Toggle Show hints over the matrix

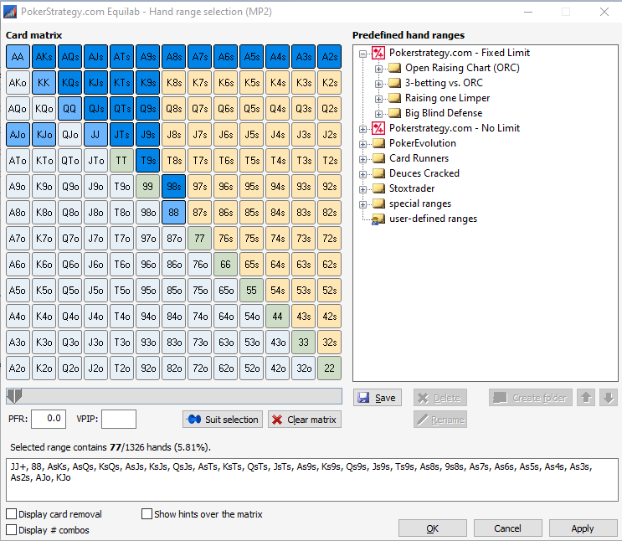[147, 514]
